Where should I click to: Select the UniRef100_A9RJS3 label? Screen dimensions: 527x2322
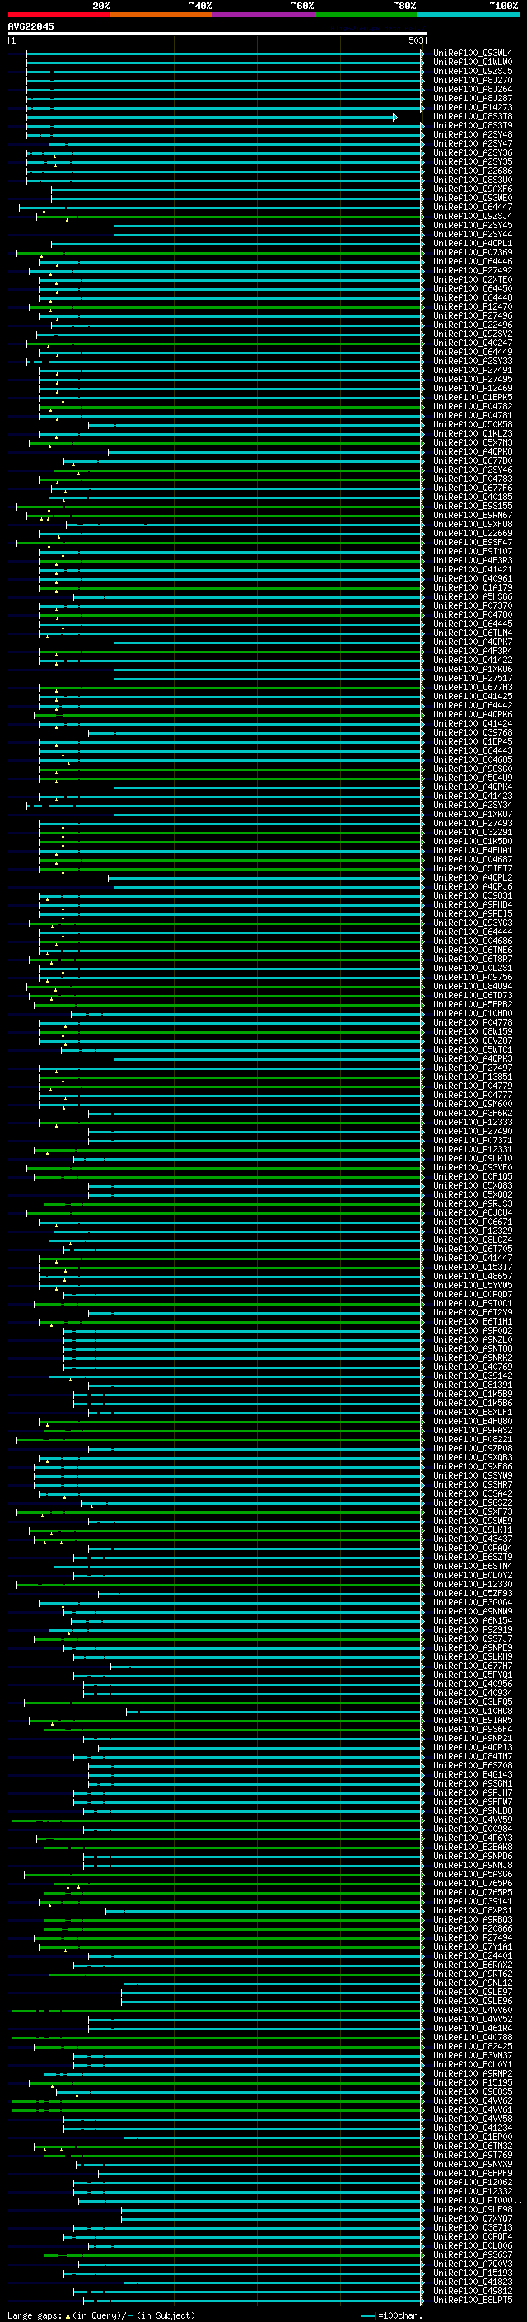pos(472,1203)
